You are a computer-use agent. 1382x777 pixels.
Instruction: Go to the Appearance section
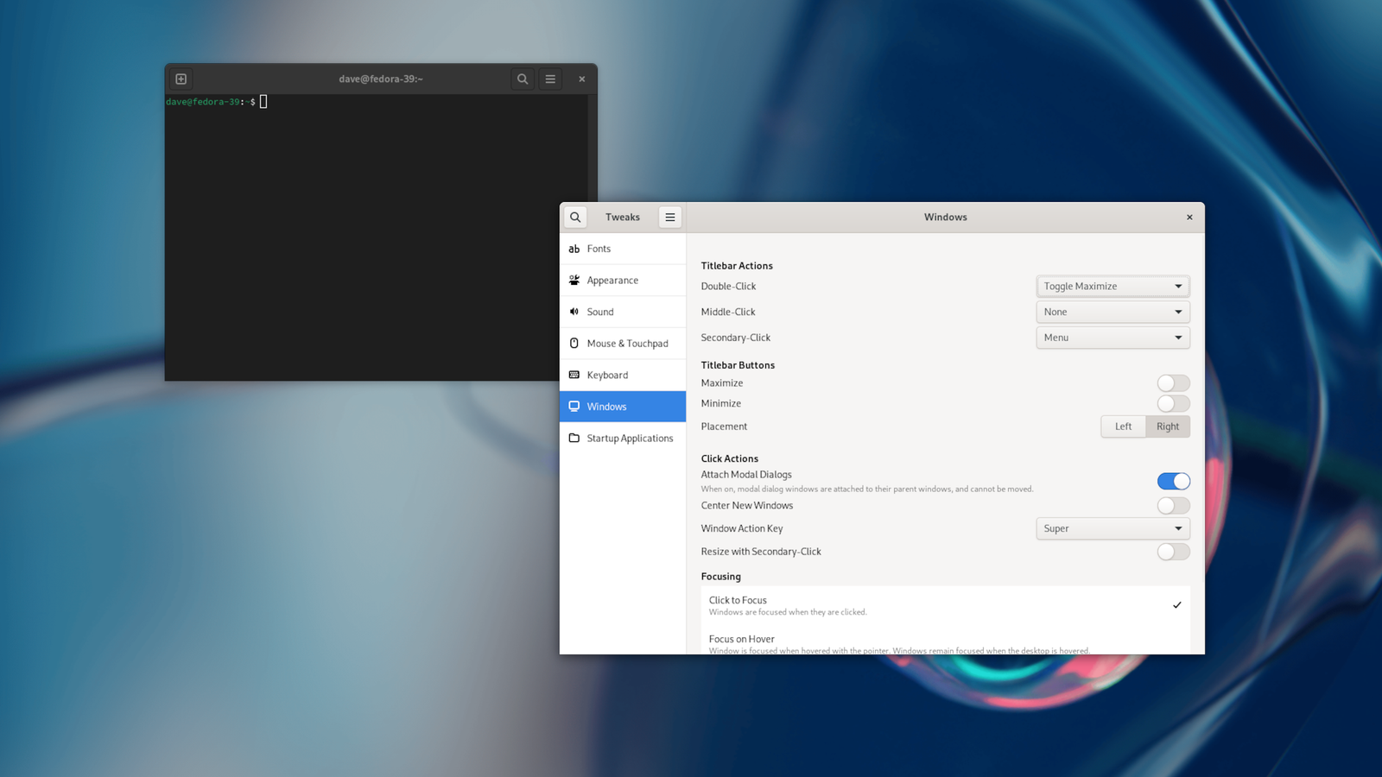tap(623, 280)
